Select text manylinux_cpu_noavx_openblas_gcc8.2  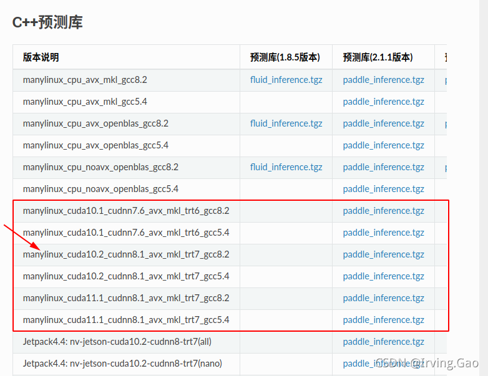(x=100, y=167)
